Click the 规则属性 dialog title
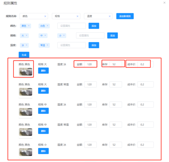 [10, 3]
